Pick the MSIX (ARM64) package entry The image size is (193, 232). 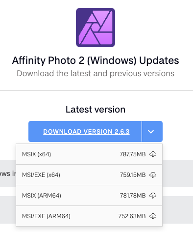[89, 196]
